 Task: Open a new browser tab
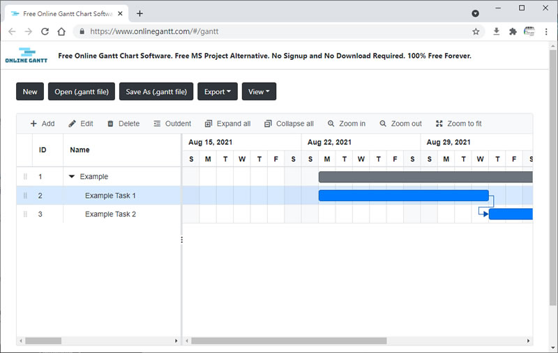[139, 13]
